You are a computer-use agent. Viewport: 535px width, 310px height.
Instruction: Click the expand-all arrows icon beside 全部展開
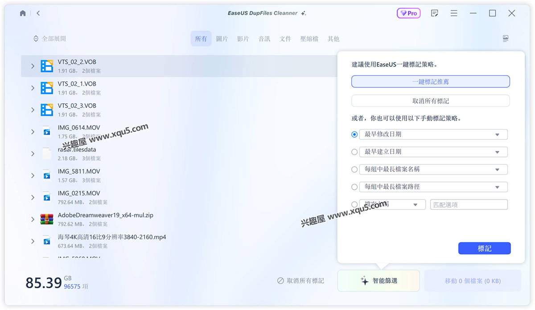(x=36, y=39)
